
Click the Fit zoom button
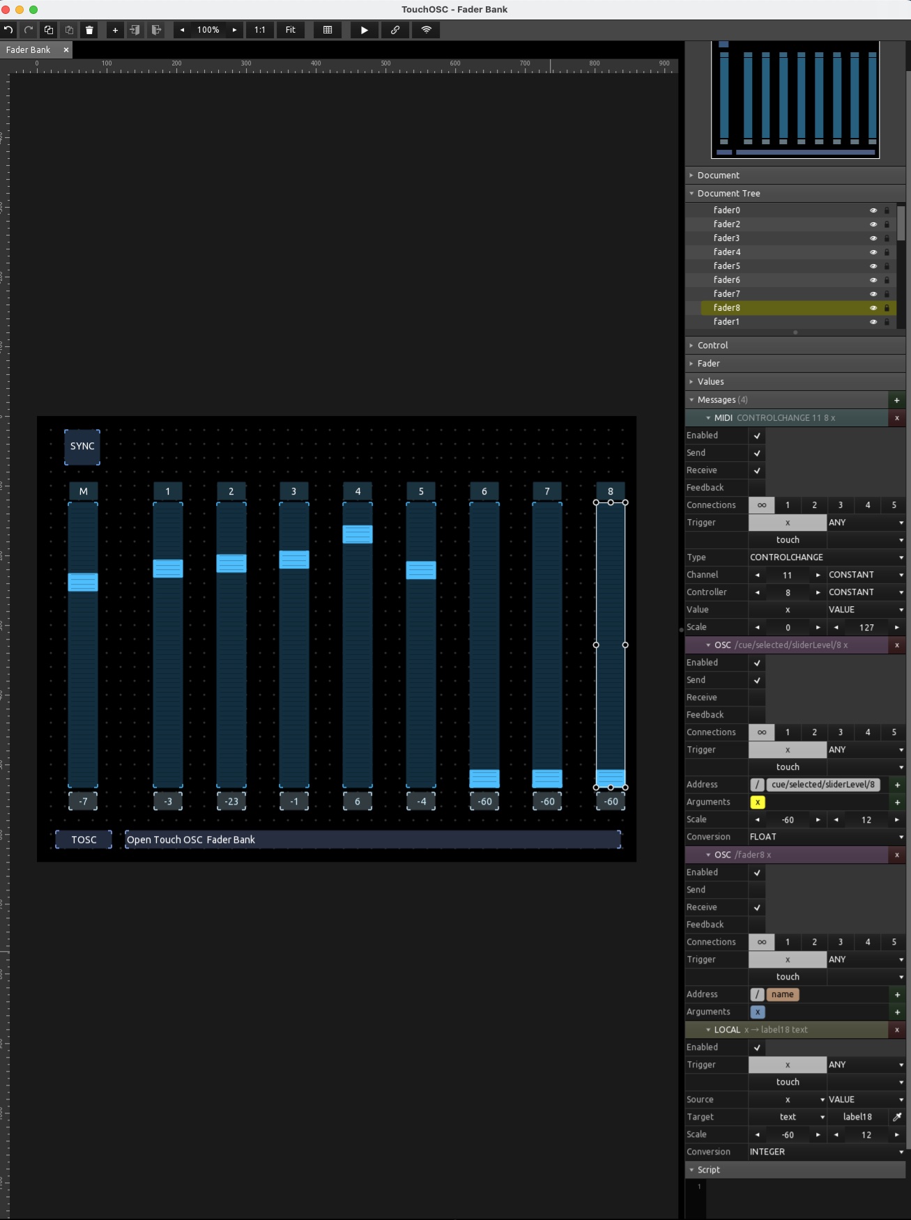[290, 30]
